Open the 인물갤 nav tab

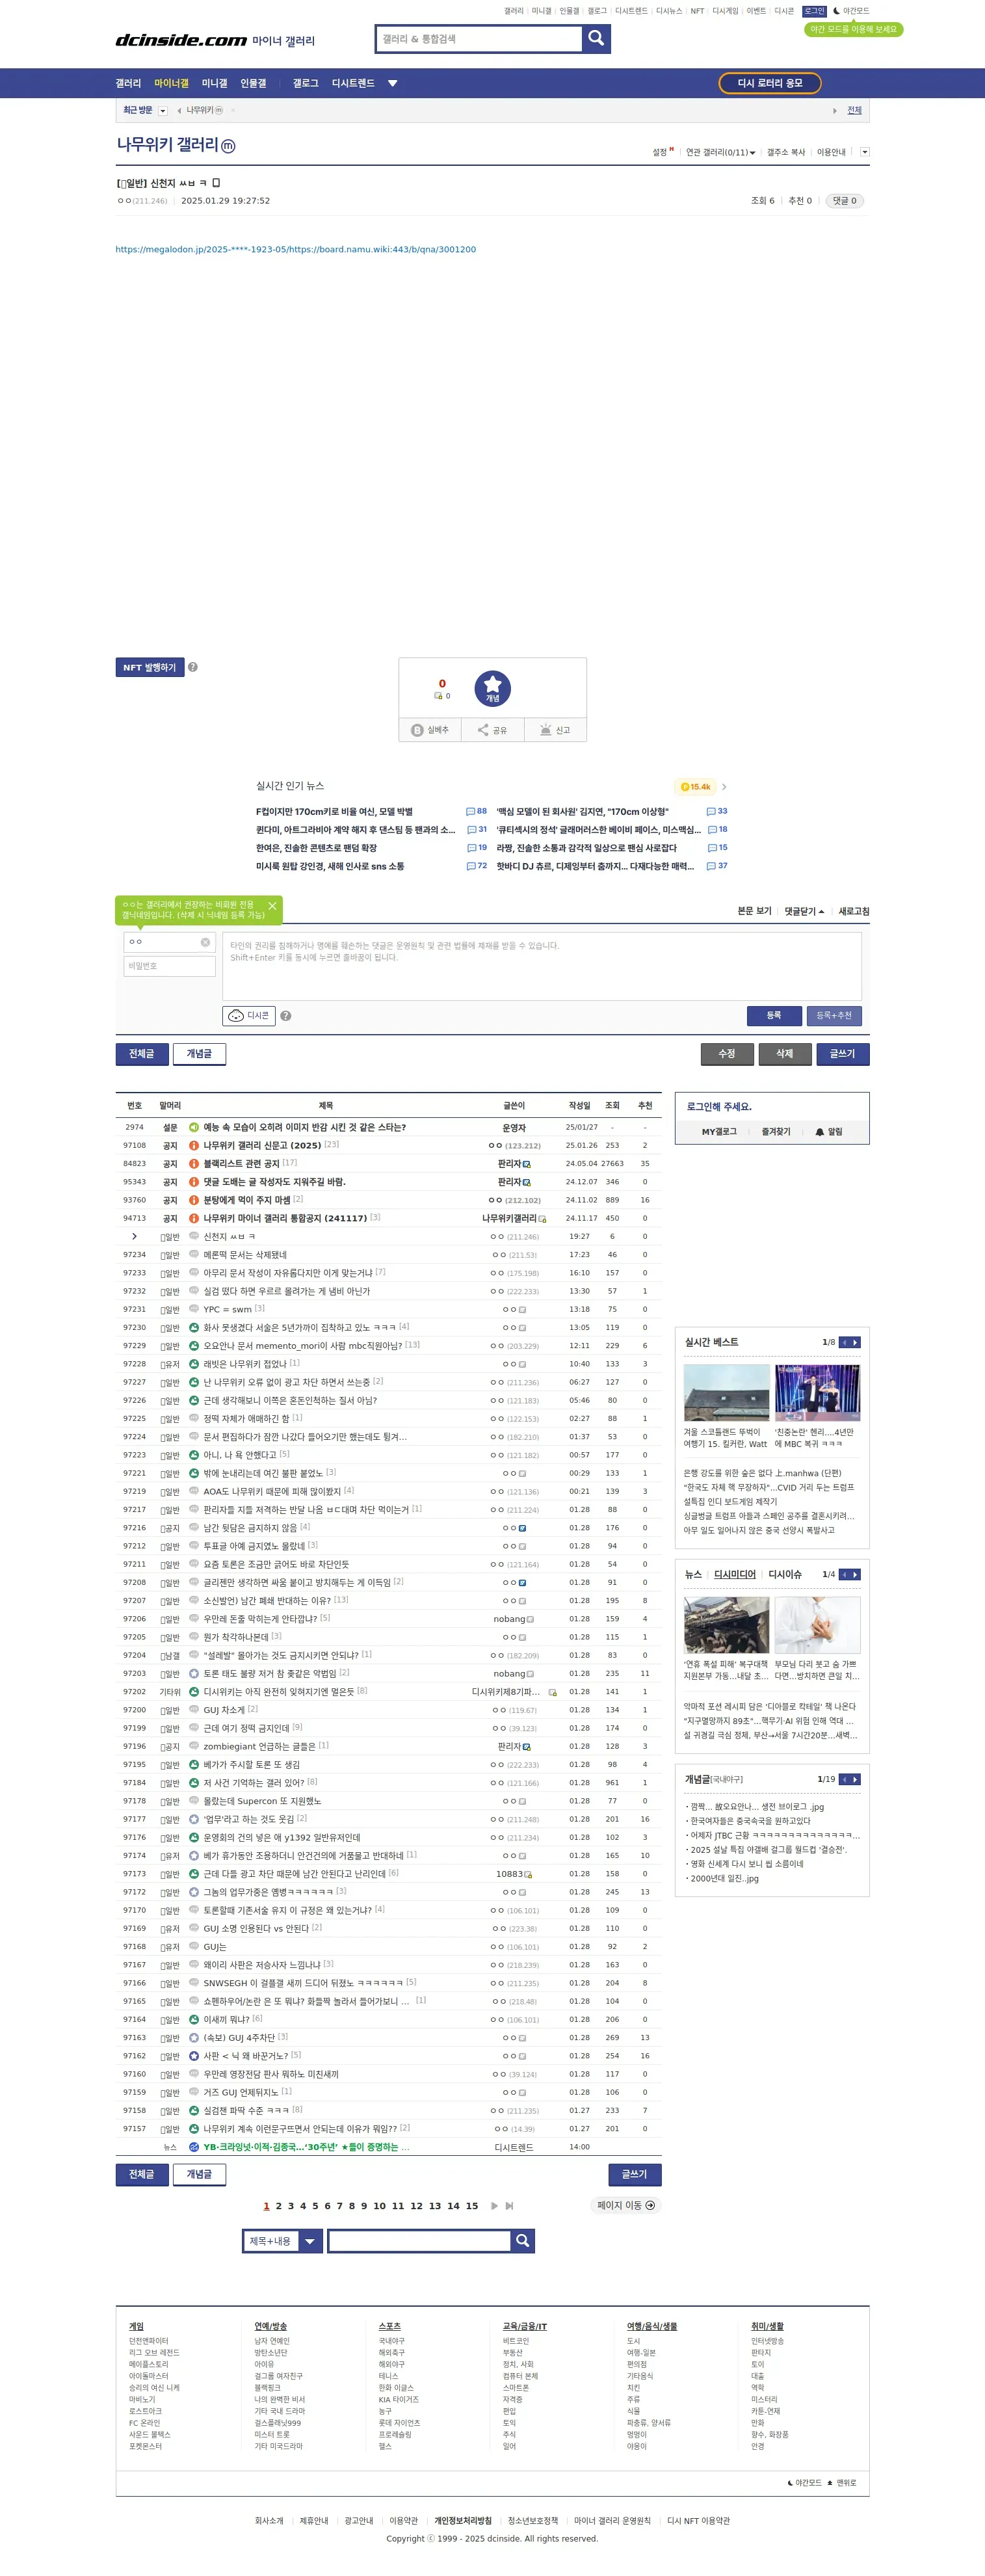click(x=253, y=83)
